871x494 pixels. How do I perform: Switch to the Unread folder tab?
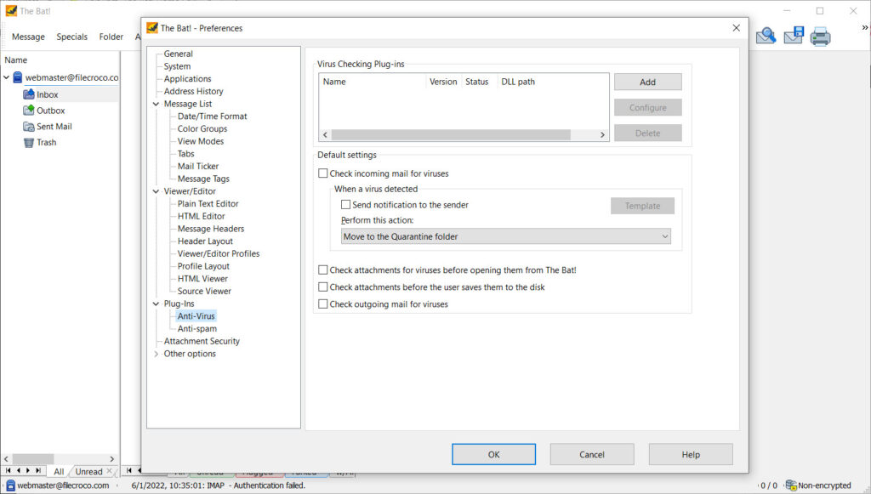tap(88, 471)
